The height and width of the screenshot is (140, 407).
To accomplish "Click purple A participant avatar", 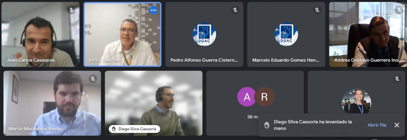I will point(247,97).
